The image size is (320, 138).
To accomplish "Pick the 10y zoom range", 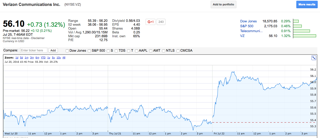I will click(x=59, y=58).
